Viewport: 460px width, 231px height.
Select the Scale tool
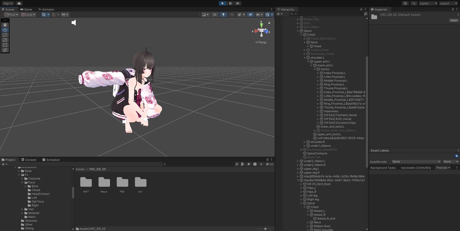tap(5, 40)
